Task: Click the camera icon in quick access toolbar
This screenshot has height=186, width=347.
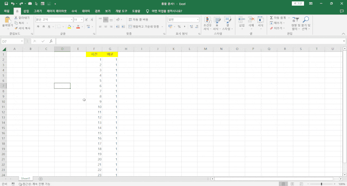Action: click(x=30, y=4)
